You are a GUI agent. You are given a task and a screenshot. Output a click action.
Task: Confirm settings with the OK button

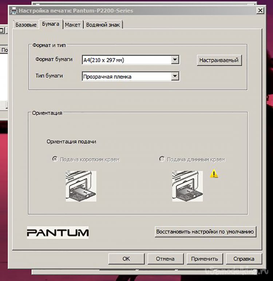click(x=126, y=259)
